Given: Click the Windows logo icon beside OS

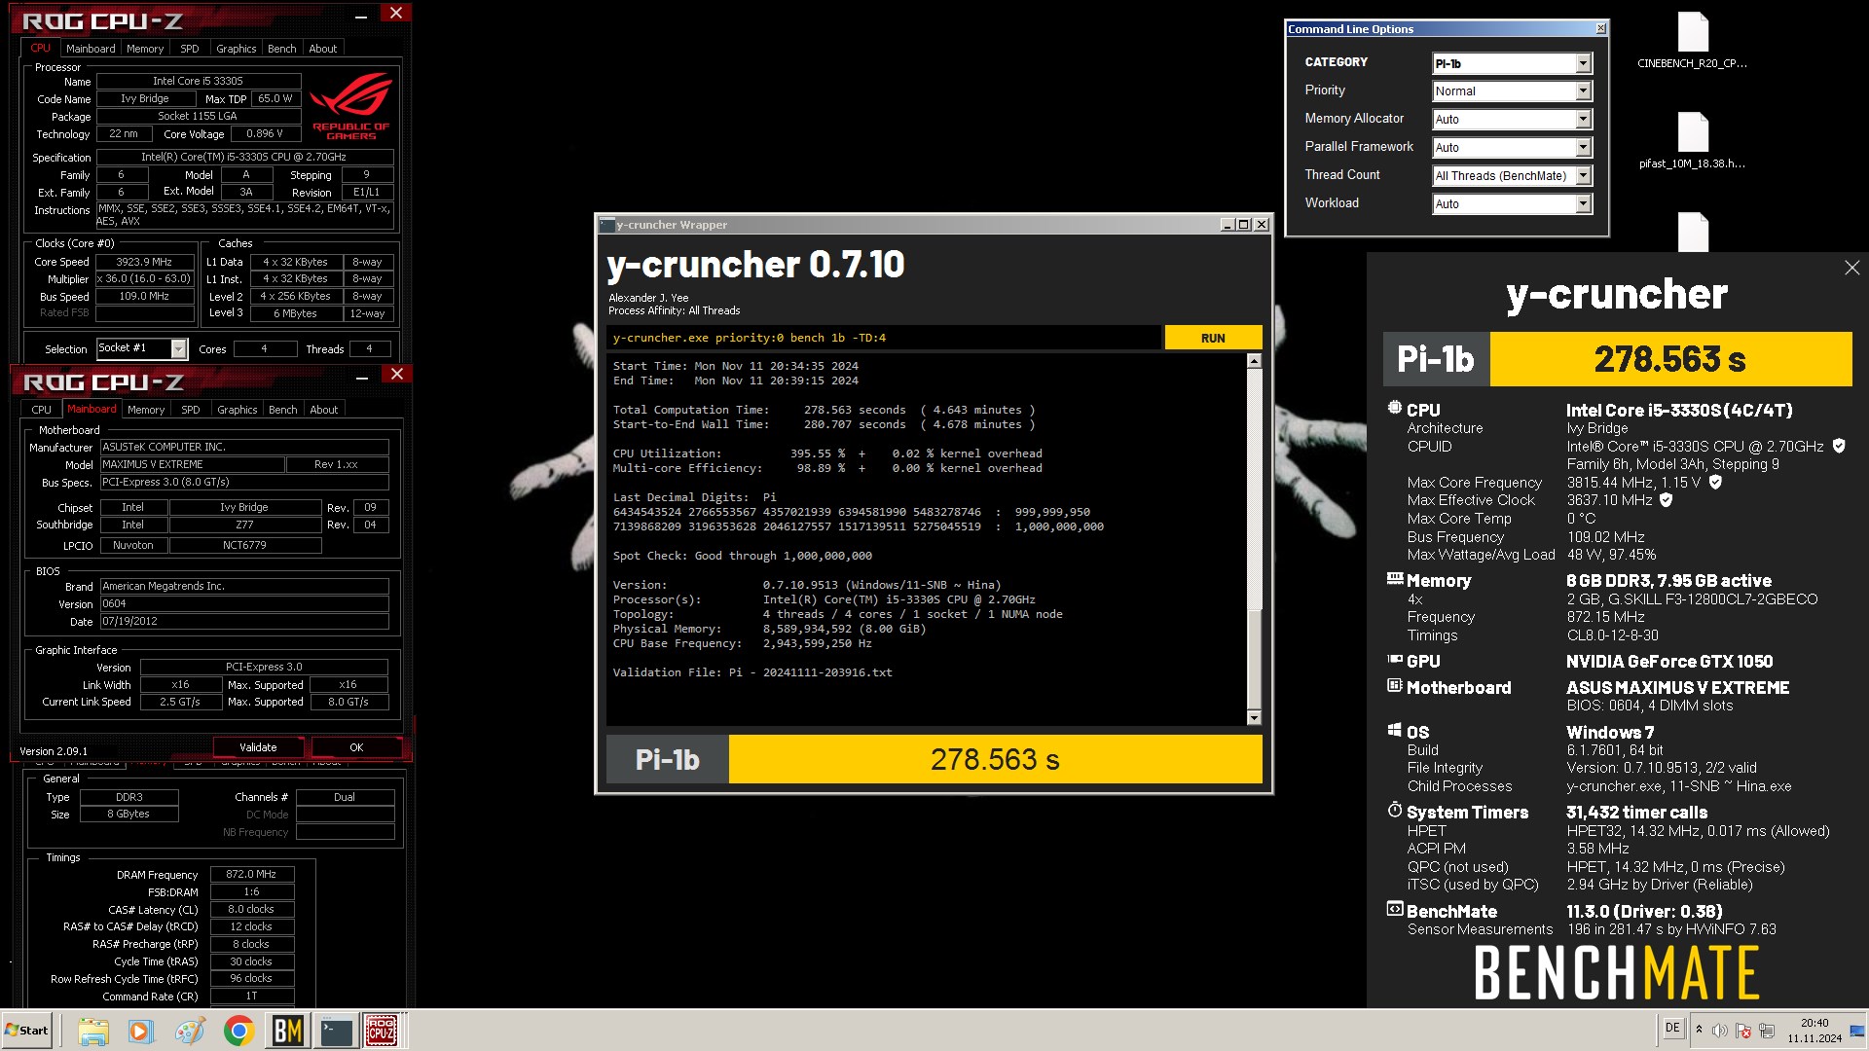Looking at the screenshot, I should click(x=1394, y=731).
